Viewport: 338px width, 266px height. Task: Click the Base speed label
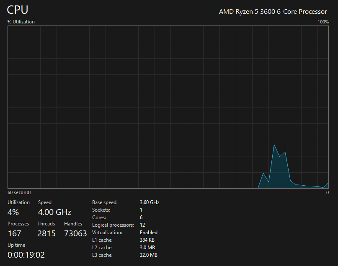(105, 202)
